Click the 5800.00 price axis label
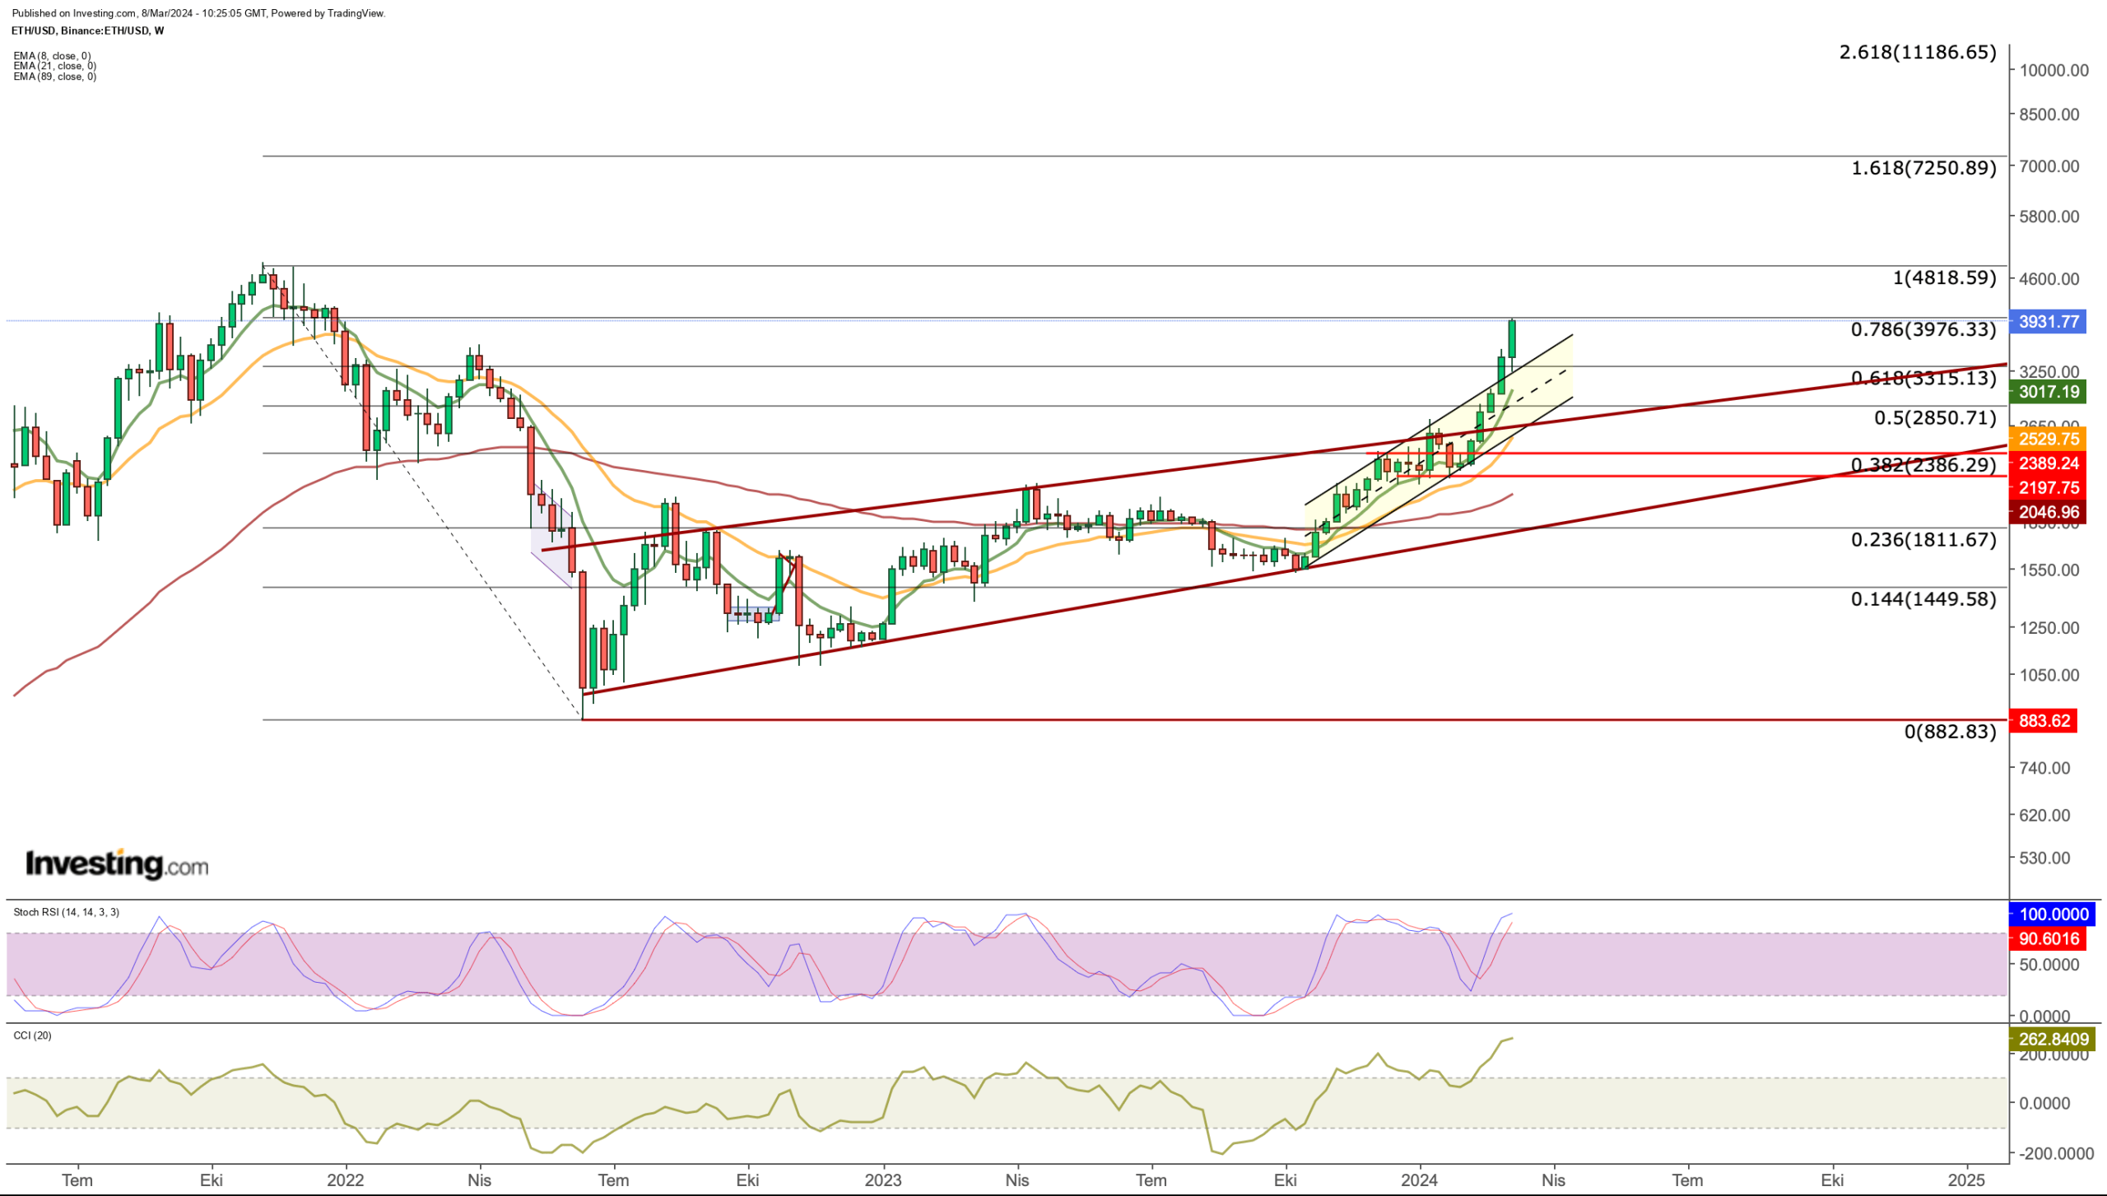The height and width of the screenshot is (1196, 2107). 2049,216
